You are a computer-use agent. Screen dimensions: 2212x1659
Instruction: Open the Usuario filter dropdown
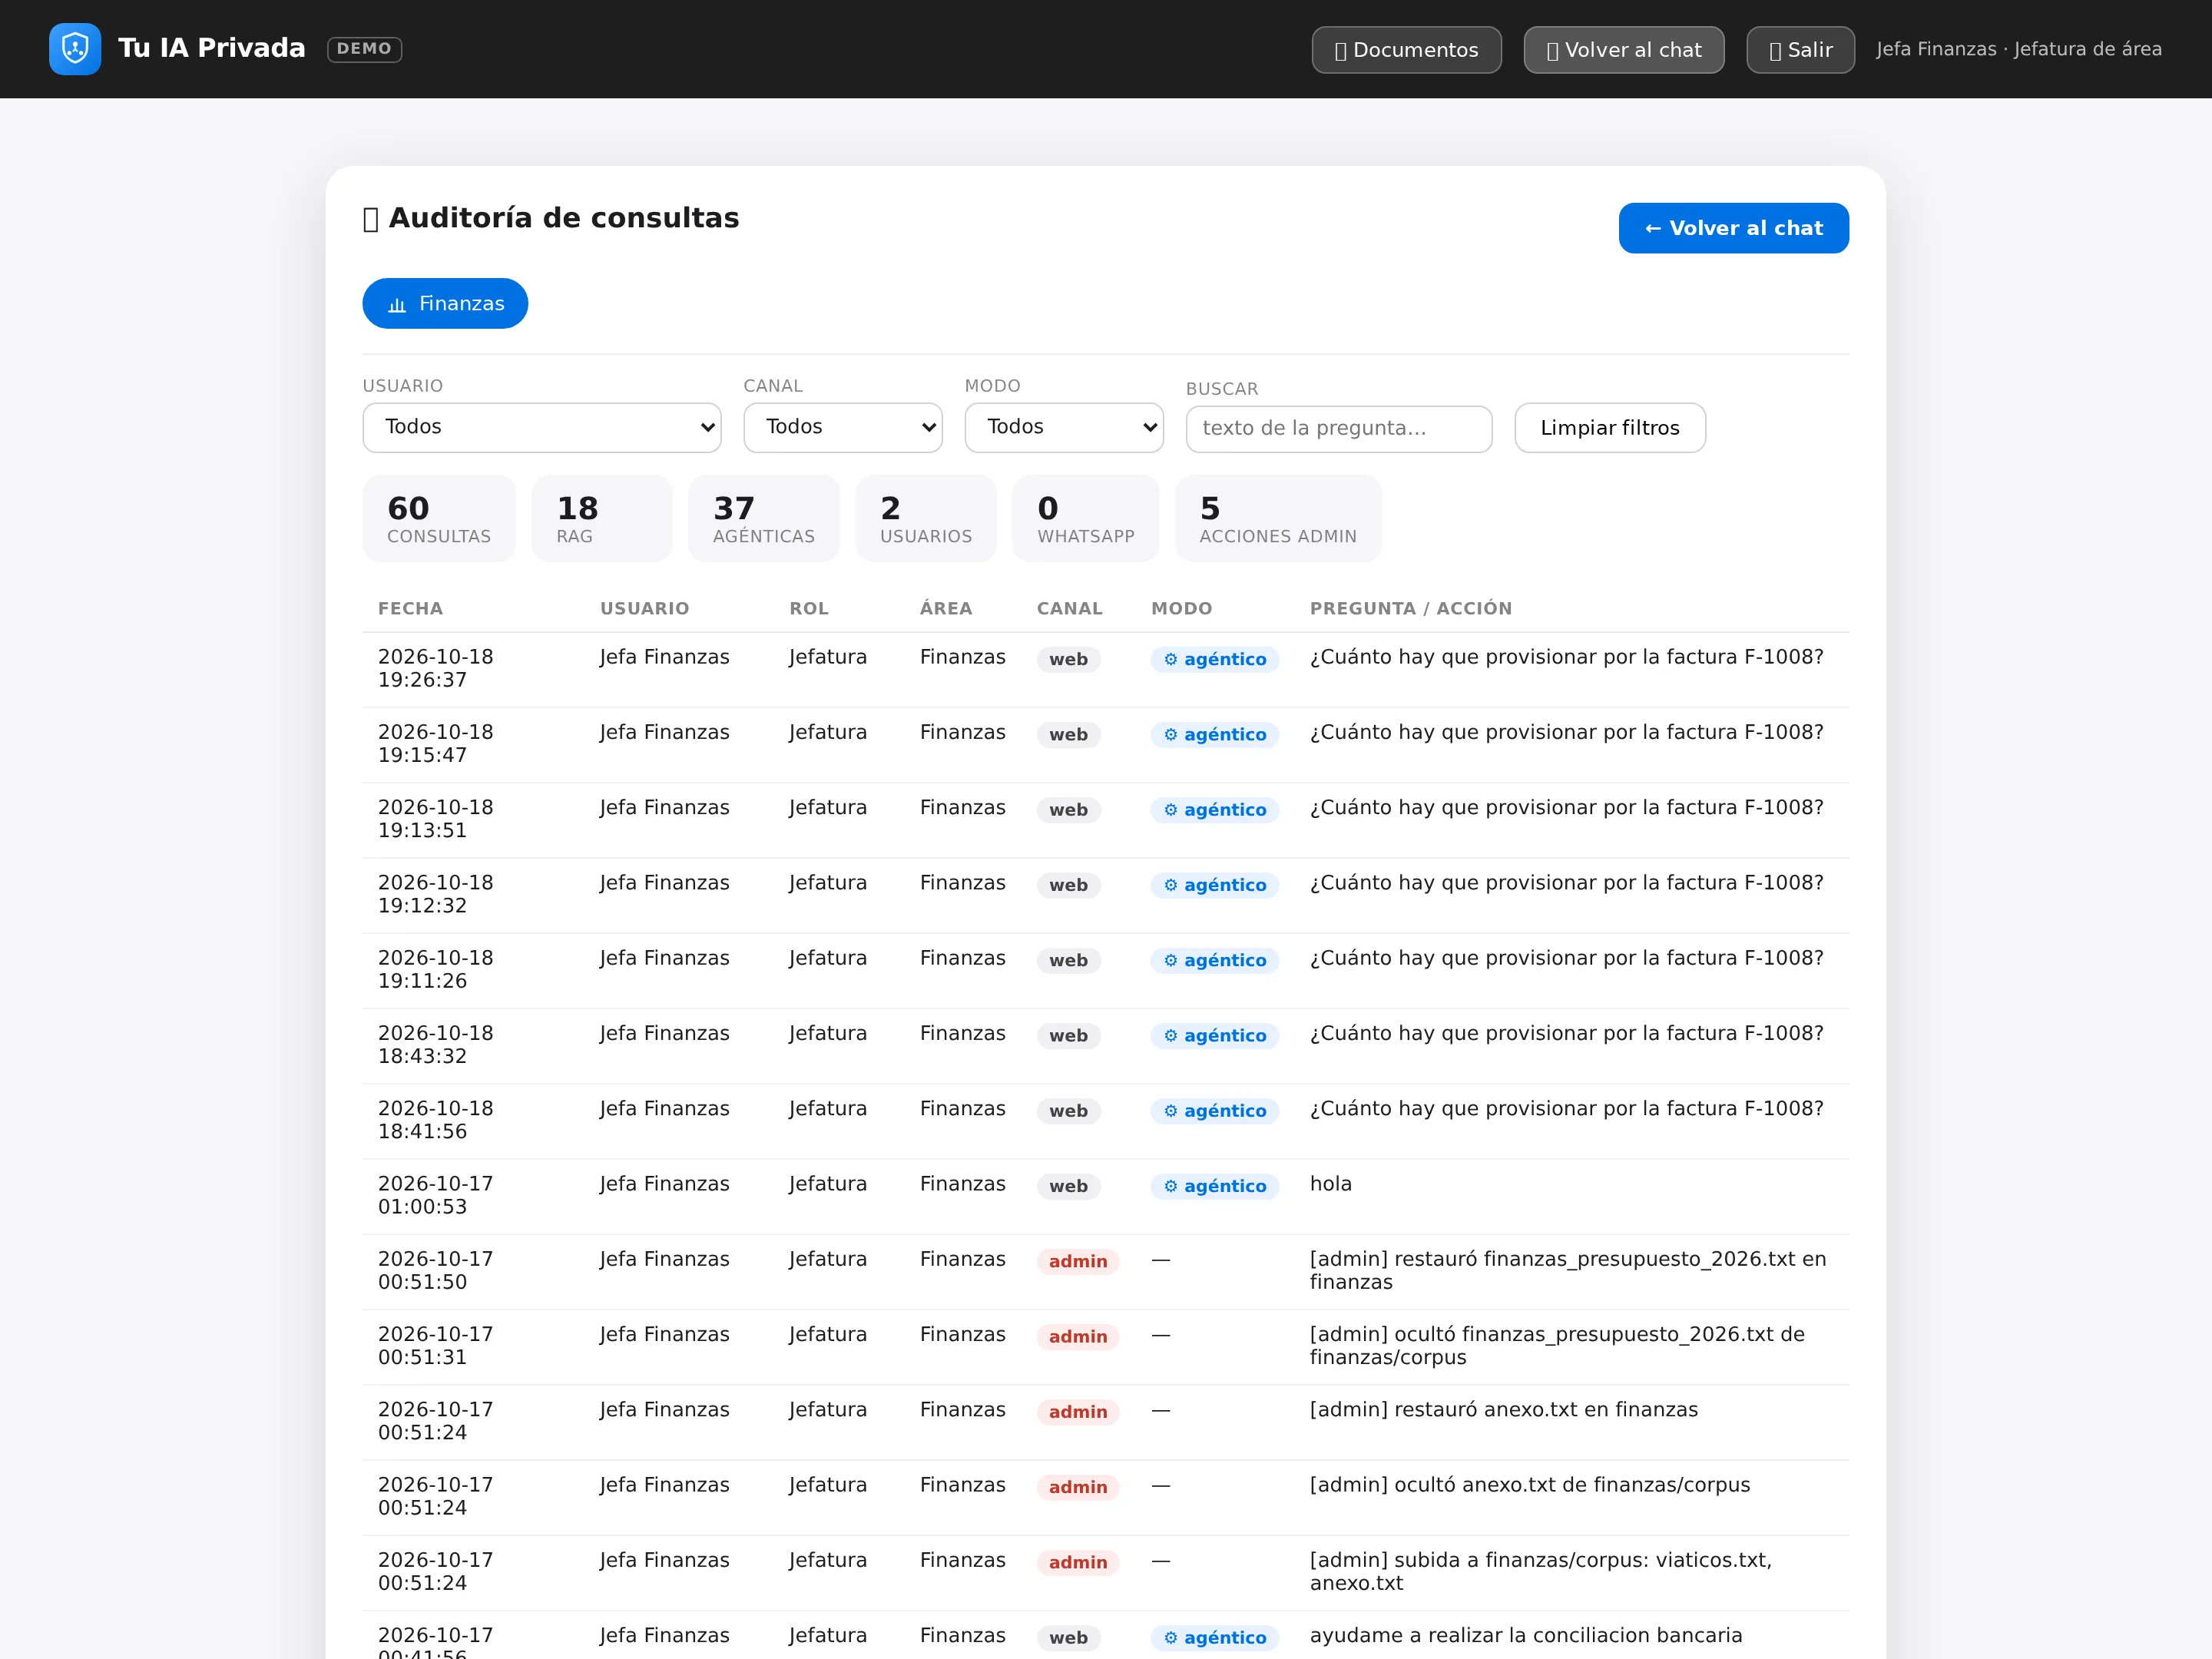[x=542, y=427]
